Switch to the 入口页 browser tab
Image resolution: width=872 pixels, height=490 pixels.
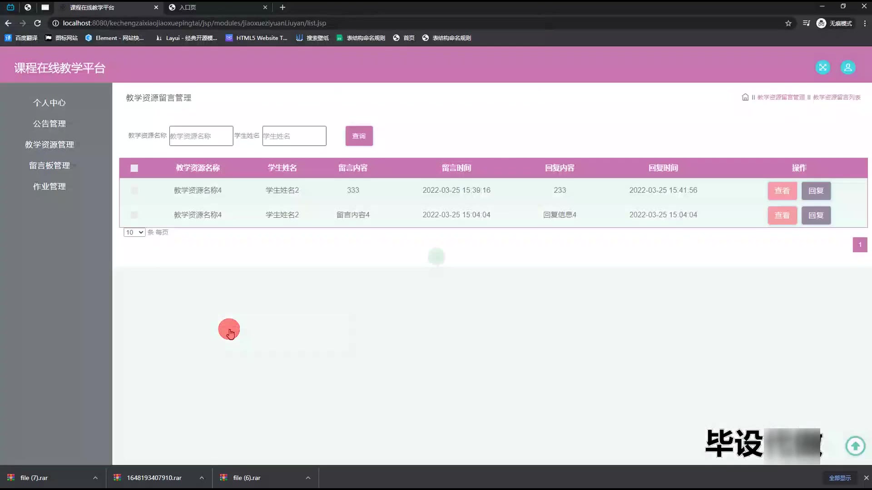(x=218, y=7)
